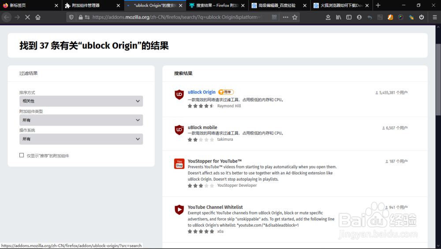Click the 187 个用户 count
Screen dimensions: 441x249
[x=396, y=161]
